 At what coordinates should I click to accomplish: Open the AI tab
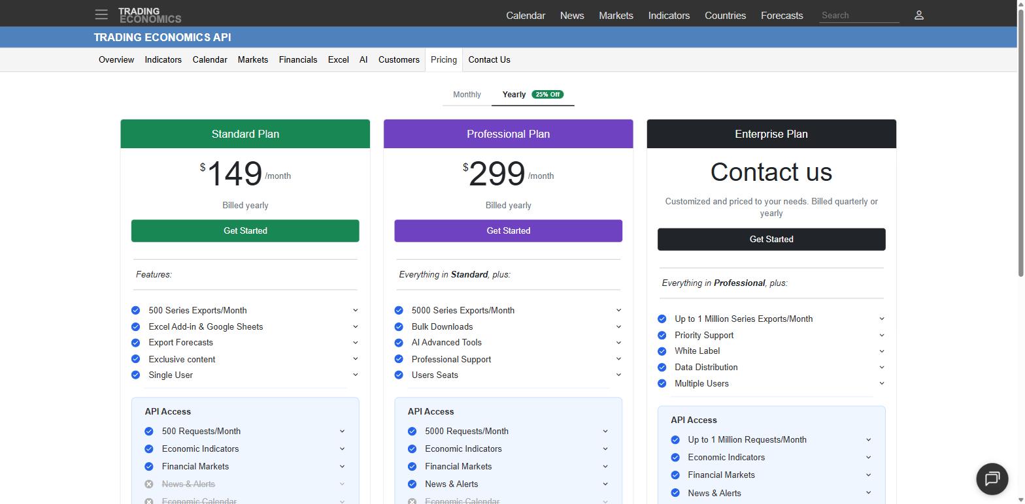point(363,59)
